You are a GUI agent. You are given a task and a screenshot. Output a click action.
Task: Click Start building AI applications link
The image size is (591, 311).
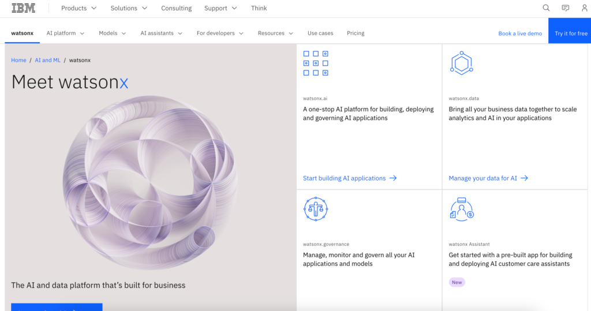tap(344, 178)
